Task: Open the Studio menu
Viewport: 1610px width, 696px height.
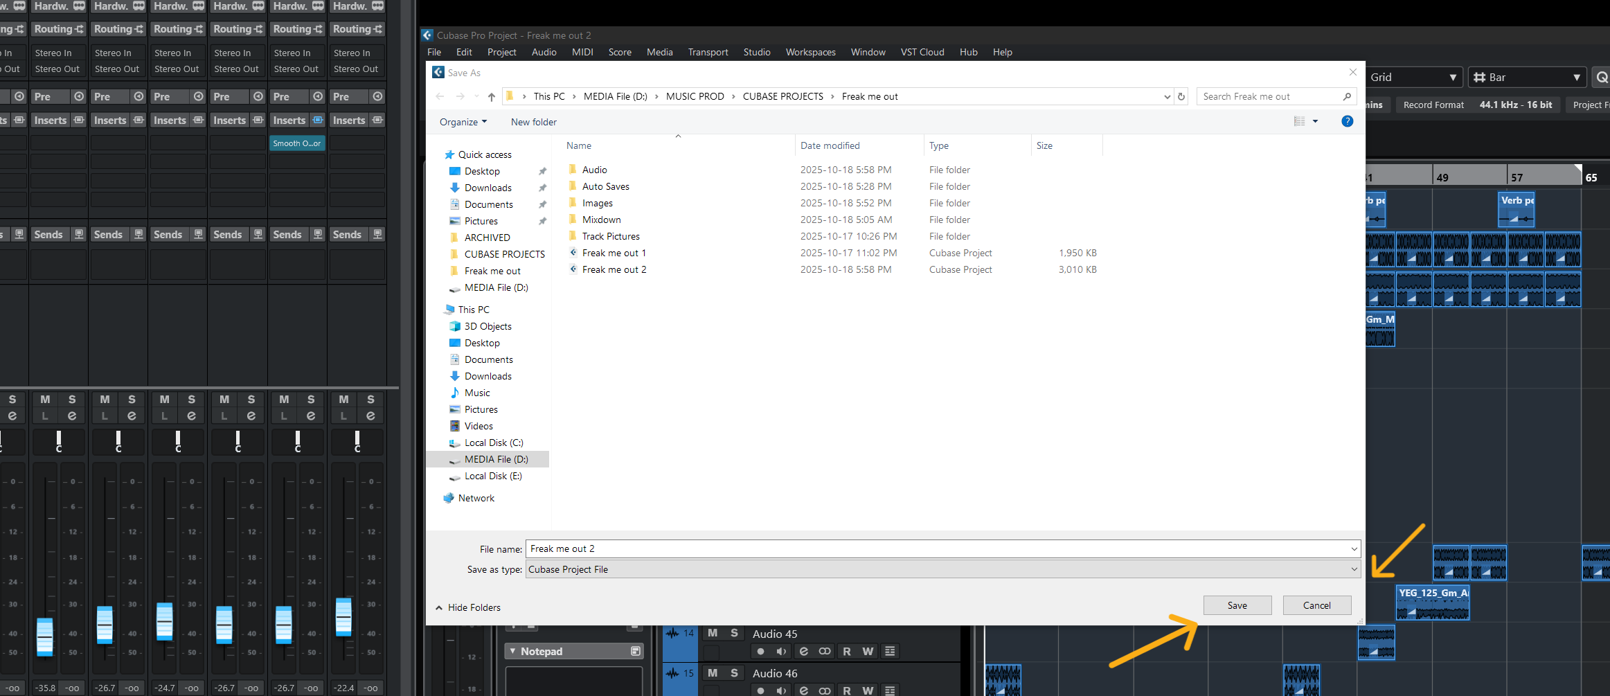Action: pyautogui.click(x=757, y=52)
